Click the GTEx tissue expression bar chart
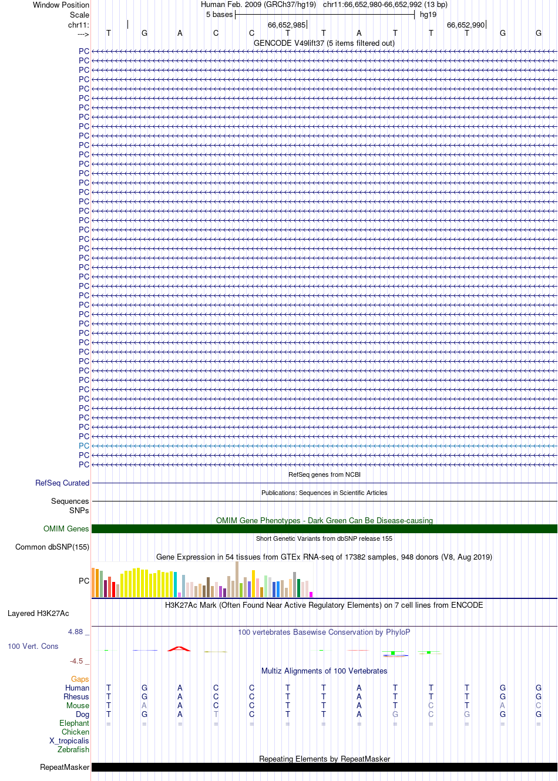The image size is (558, 781). coord(202,580)
